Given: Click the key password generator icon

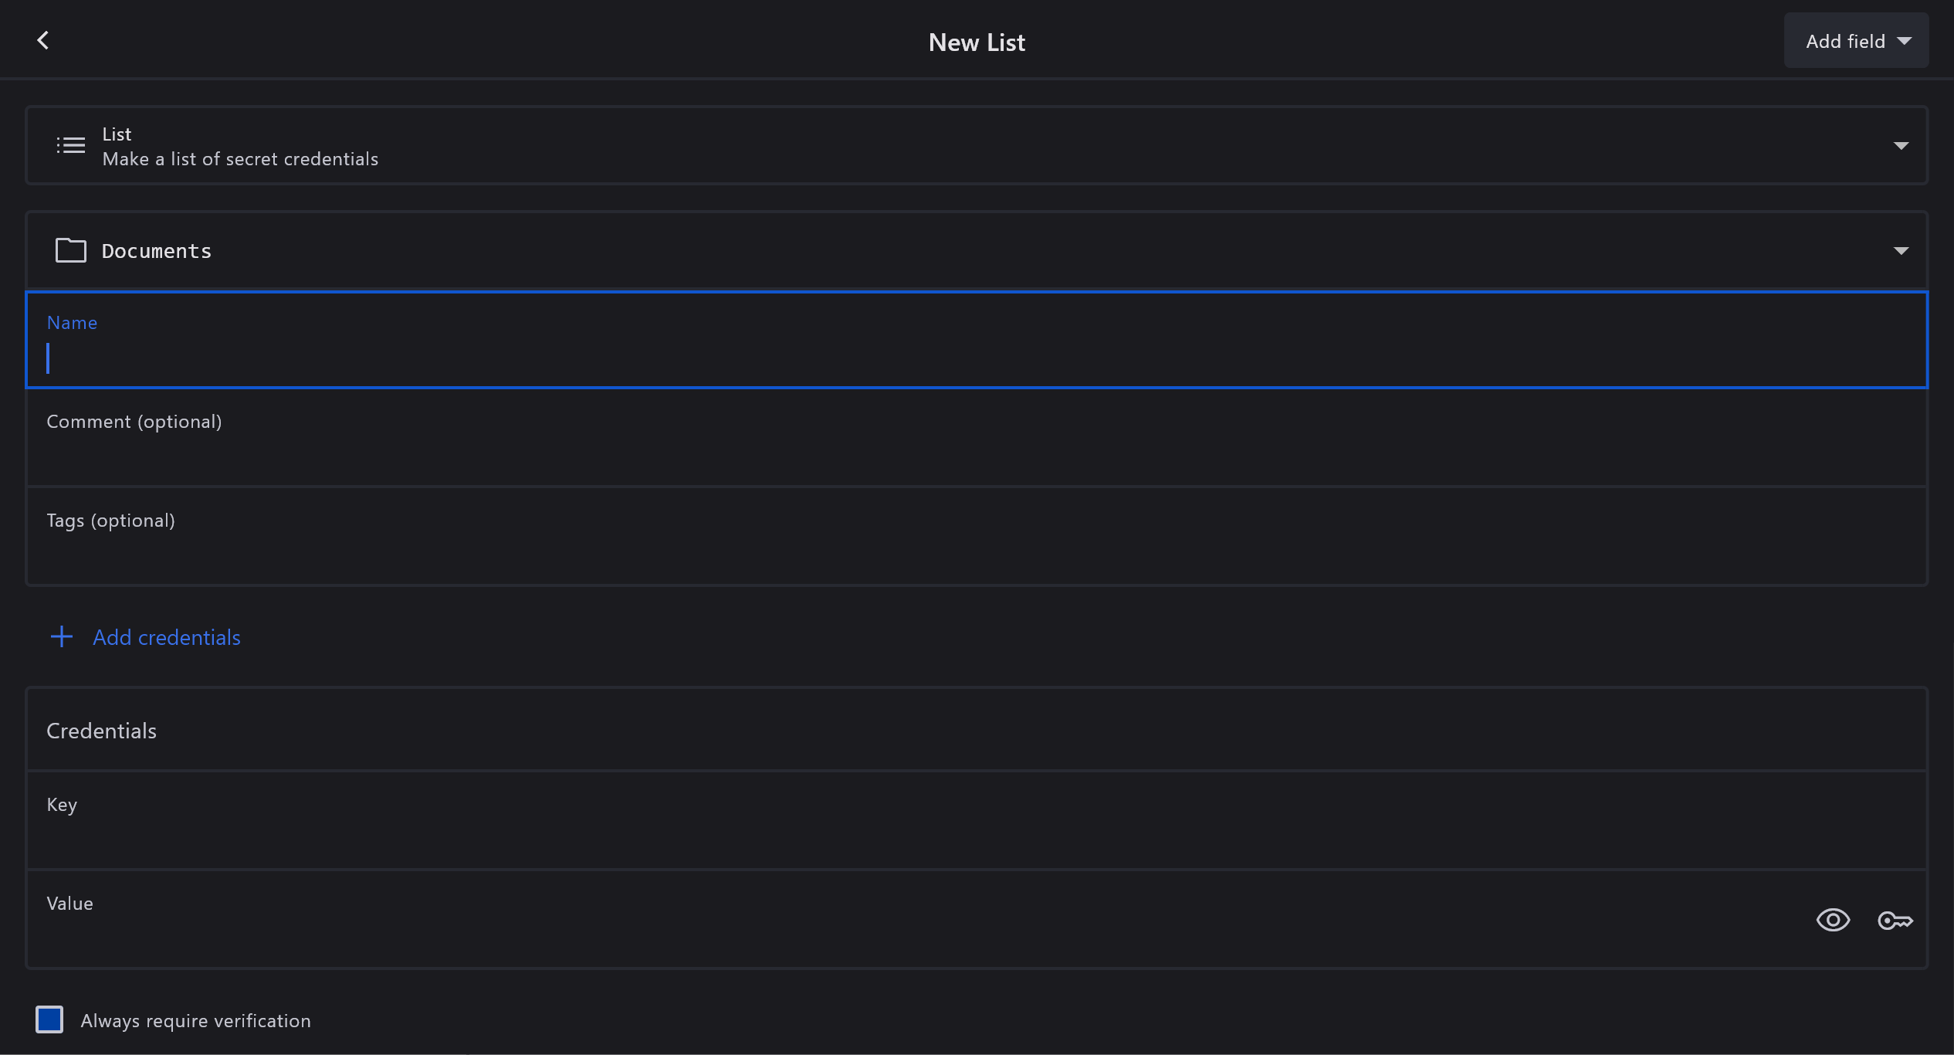Looking at the screenshot, I should pos(1895,921).
